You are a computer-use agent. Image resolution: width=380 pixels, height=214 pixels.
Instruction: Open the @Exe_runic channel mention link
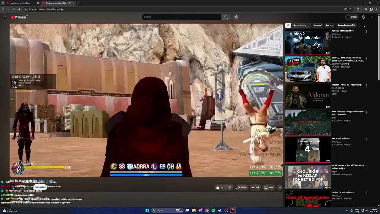45,181
